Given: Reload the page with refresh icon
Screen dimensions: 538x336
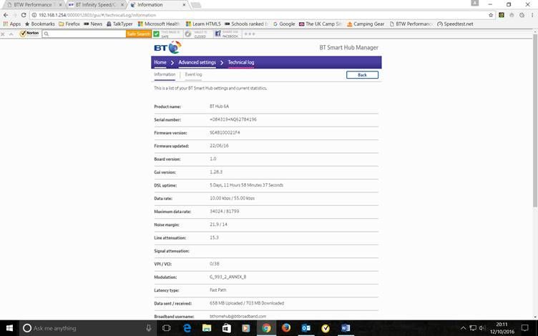Looking at the screenshot, I should [x=24, y=15].
